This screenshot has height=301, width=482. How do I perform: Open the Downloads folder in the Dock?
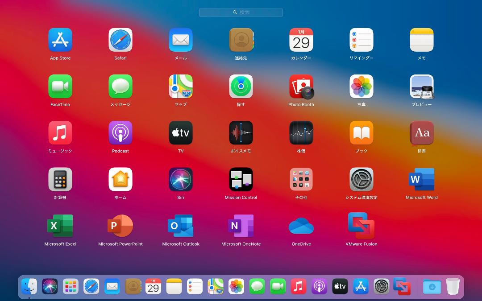(x=432, y=287)
